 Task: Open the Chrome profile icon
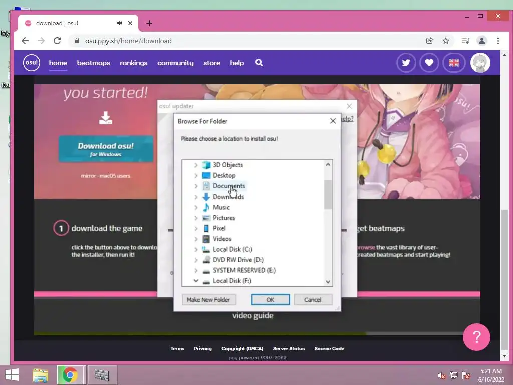pyautogui.click(x=481, y=41)
